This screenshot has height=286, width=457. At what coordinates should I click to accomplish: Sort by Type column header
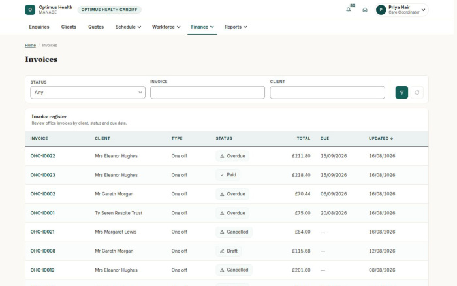tap(177, 138)
